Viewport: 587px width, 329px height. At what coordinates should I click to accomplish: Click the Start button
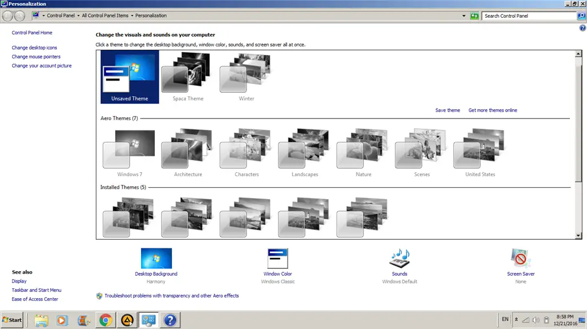coord(12,320)
